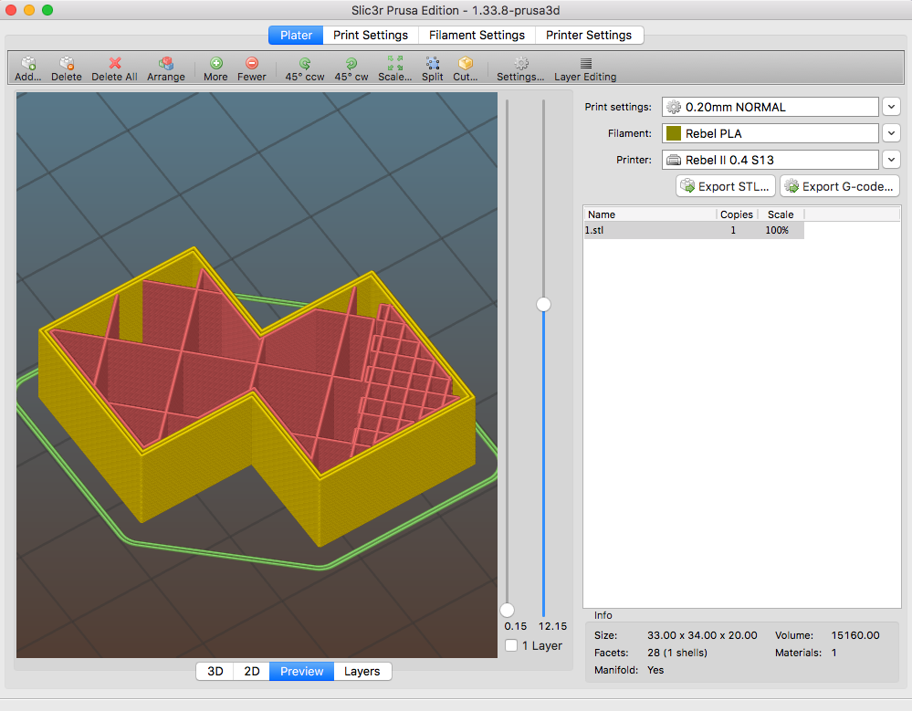
Task: Click the Add model toolbar icon
Action: point(28,64)
